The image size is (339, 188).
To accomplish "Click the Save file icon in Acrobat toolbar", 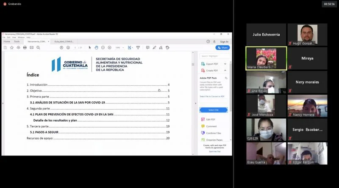I will click(x=5, y=48).
